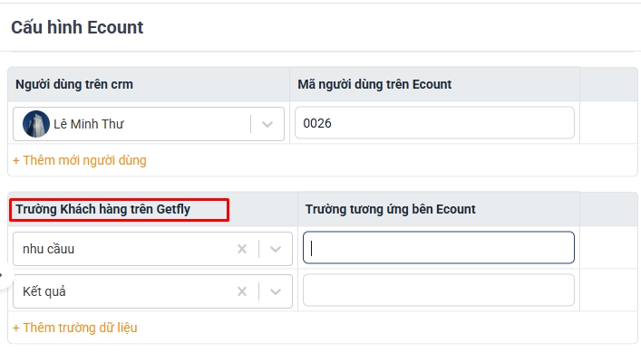
Task: Click Mã người dùng trên Ecount header
Action: pyautogui.click(x=374, y=84)
